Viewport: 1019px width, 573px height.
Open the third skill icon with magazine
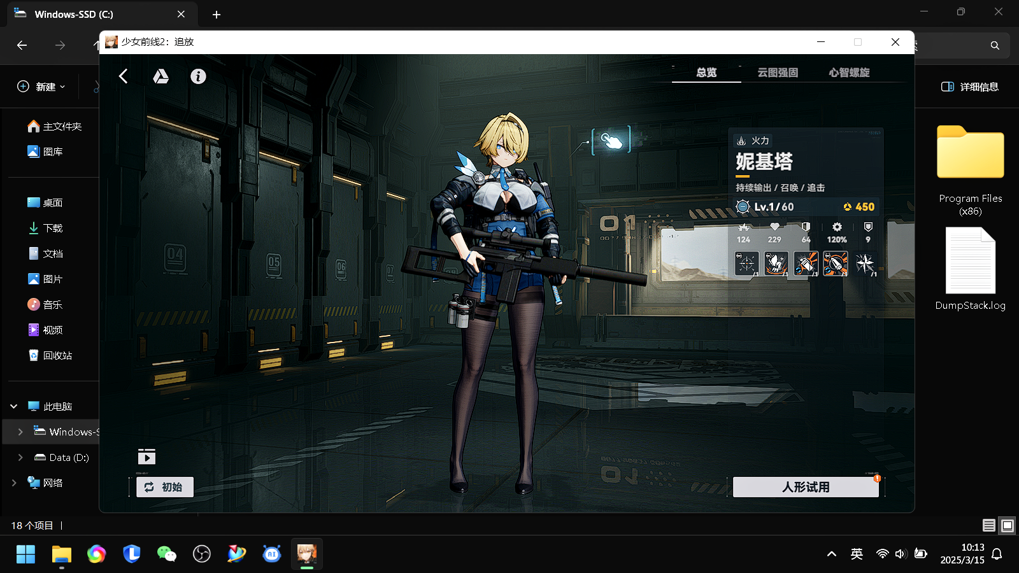point(806,263)
